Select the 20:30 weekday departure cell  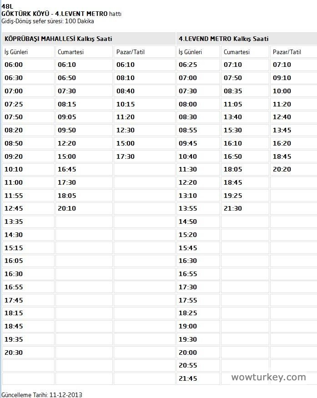tap(14, 353)
